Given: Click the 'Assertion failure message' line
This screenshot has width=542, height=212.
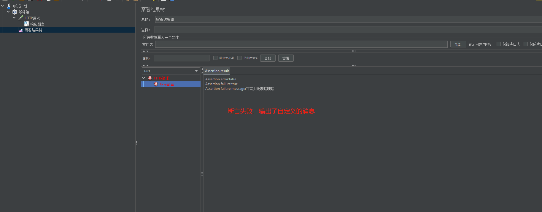Looking at the screenshot, I should point(240,89).
